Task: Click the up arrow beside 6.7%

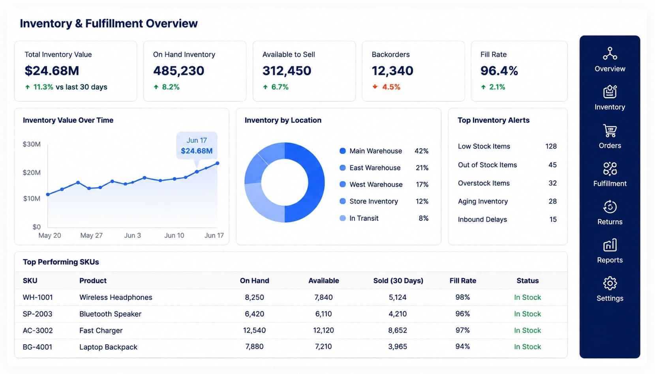Action: pos(265,87)
